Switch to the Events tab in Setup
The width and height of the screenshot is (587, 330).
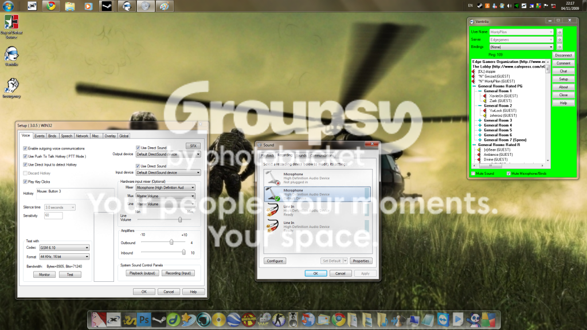coord(40,136)
